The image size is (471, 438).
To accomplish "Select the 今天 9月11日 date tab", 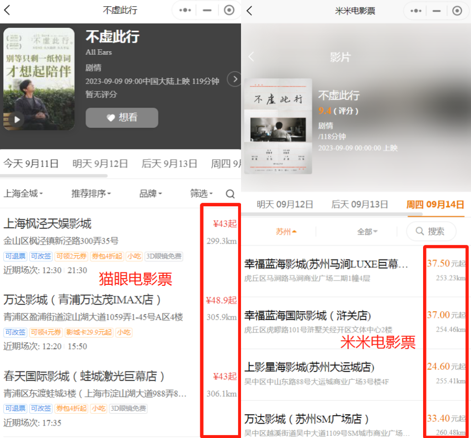I will tap(31, 164).
